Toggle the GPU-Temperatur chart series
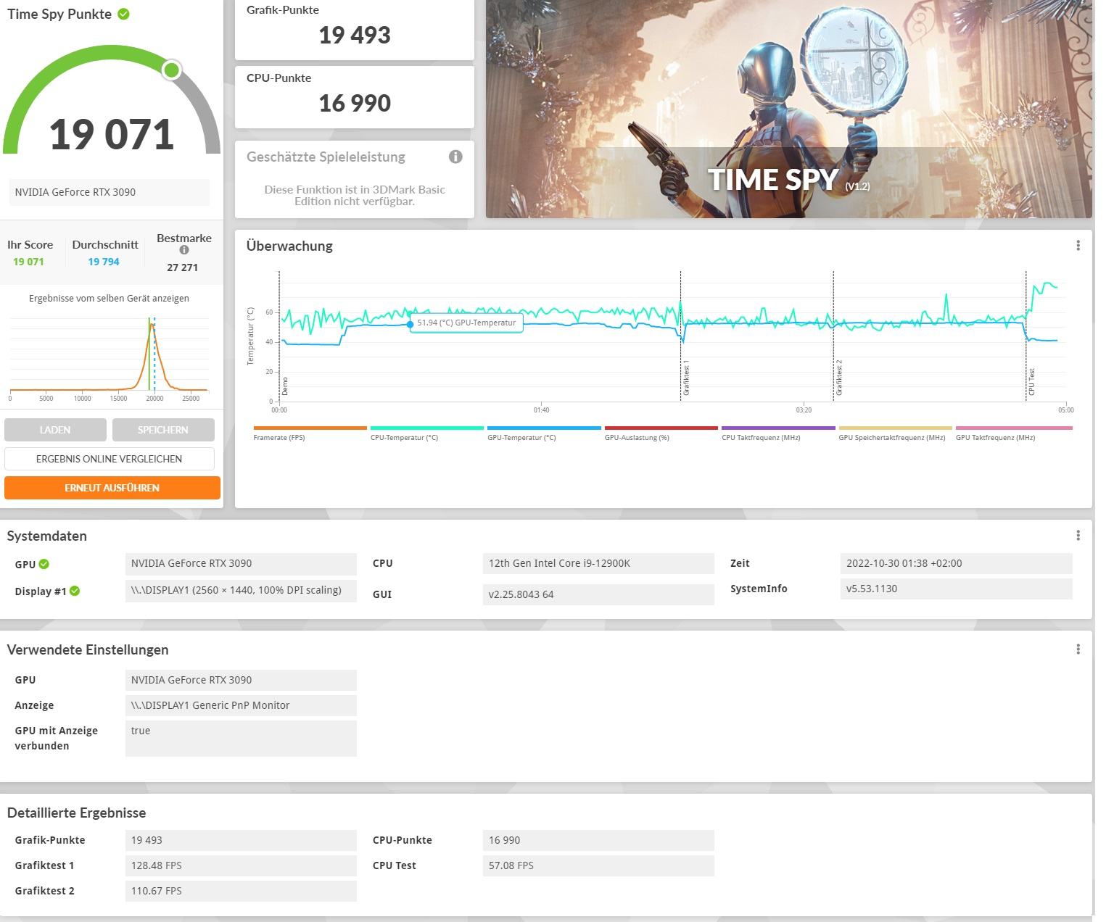Viewport: 1114px width, 922px height. coord(544,433)
